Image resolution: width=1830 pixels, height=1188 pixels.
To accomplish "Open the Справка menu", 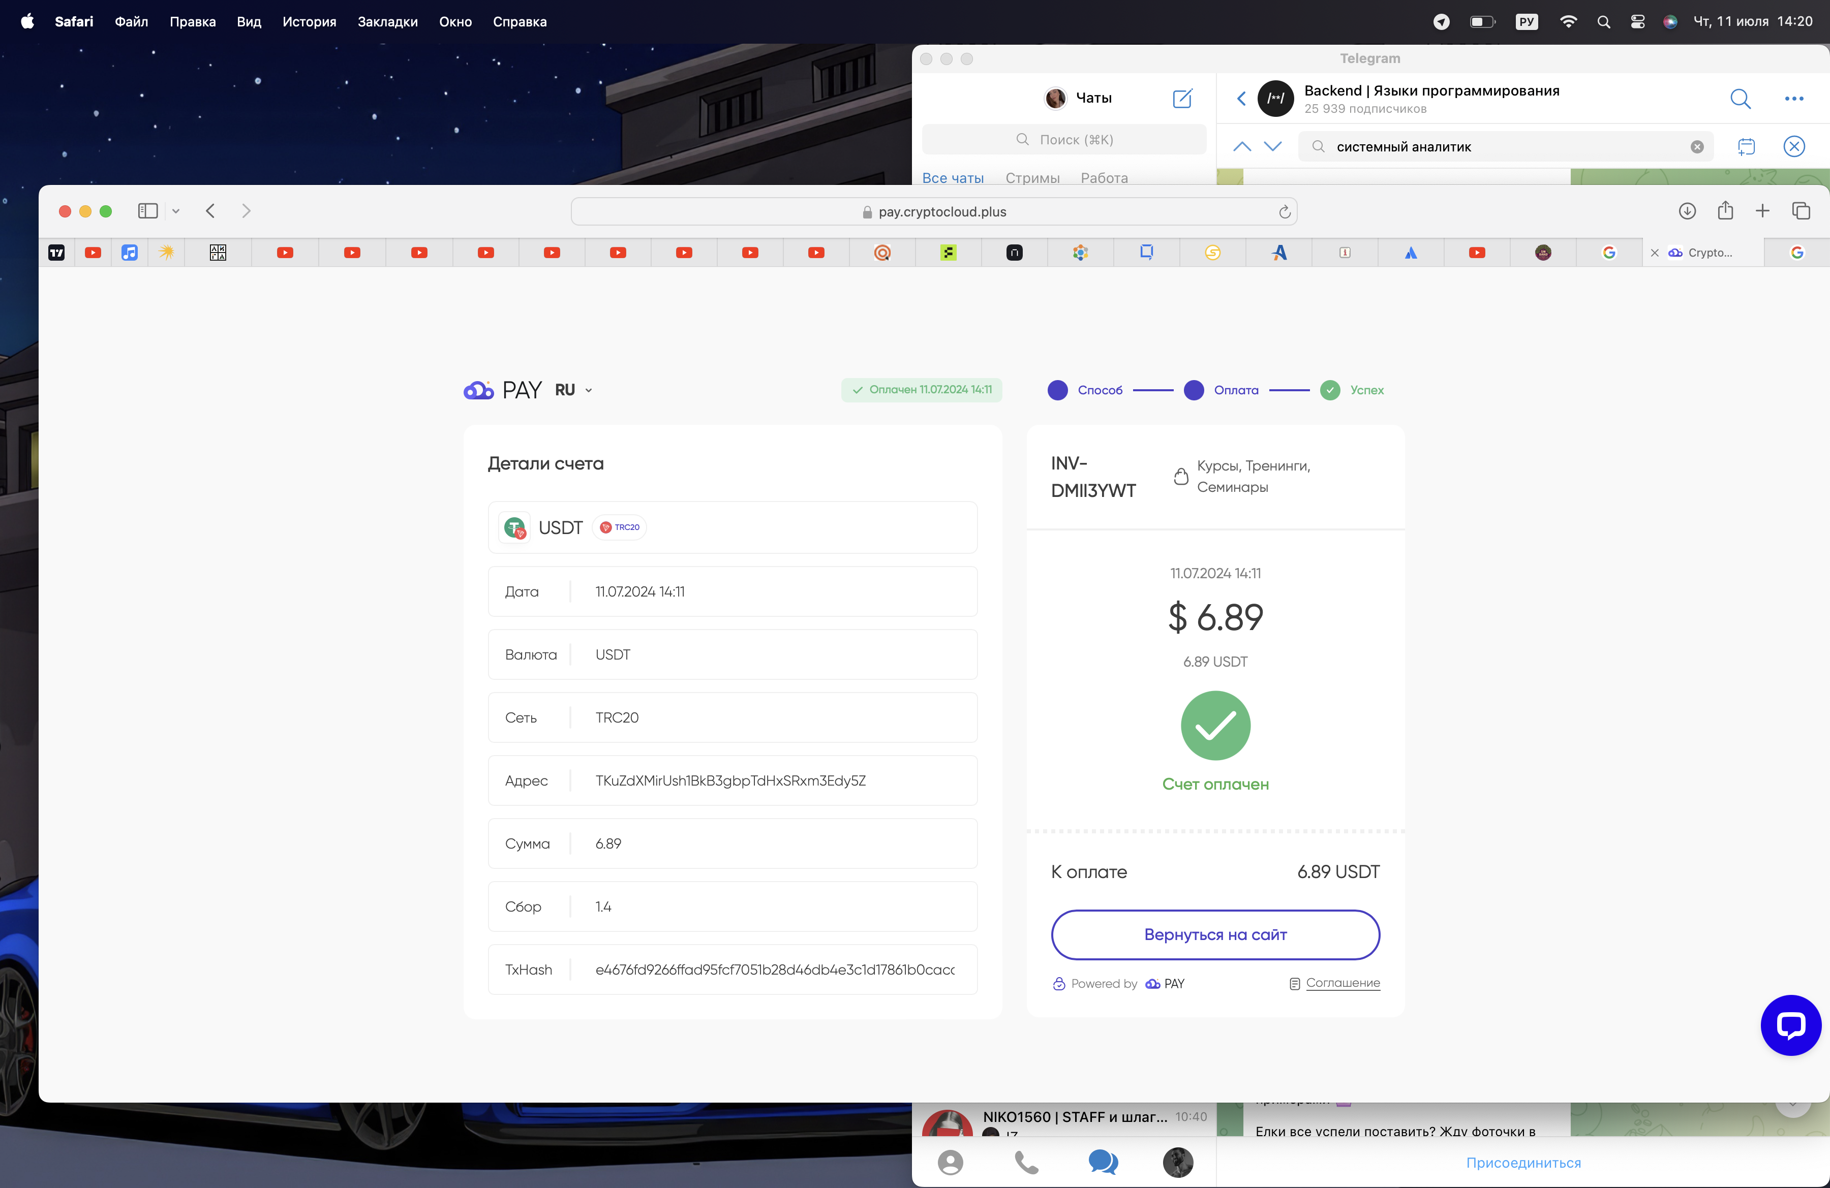I will [x=520, y=21].
